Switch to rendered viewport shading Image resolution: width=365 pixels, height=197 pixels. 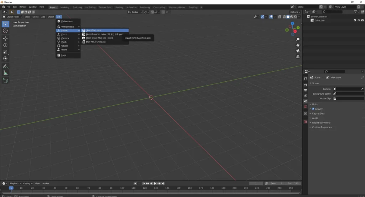[x=295, y=17]
